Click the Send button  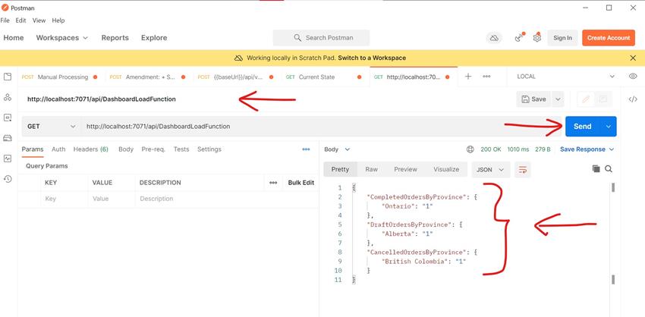pyautogui.click(x=583, y=127)
